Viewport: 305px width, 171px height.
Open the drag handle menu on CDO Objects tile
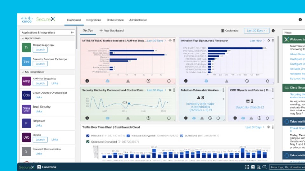coord(273,90)
